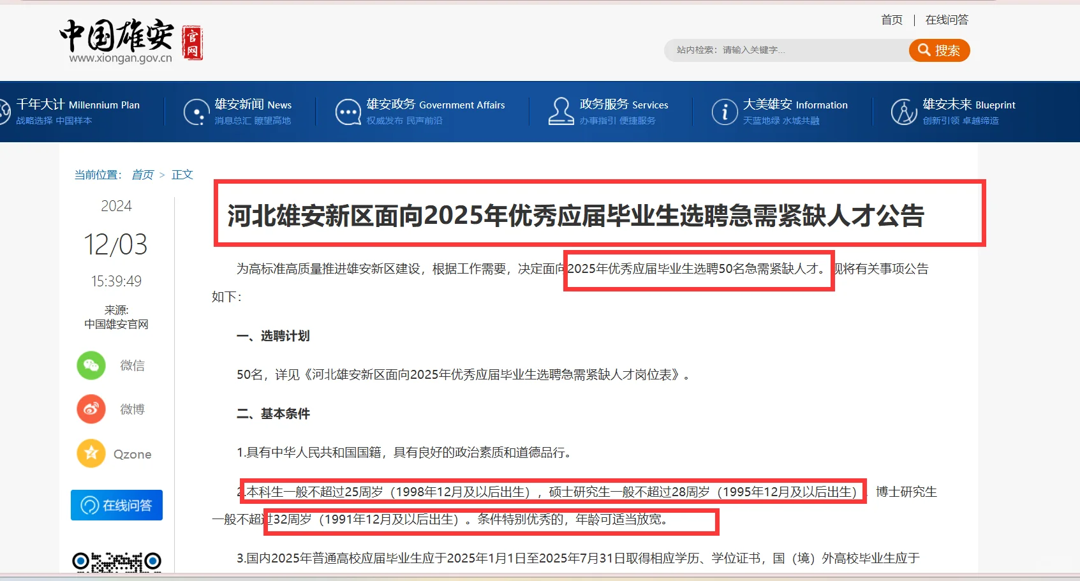Share the article to 微博 Weibo

[x=91, y=409]
